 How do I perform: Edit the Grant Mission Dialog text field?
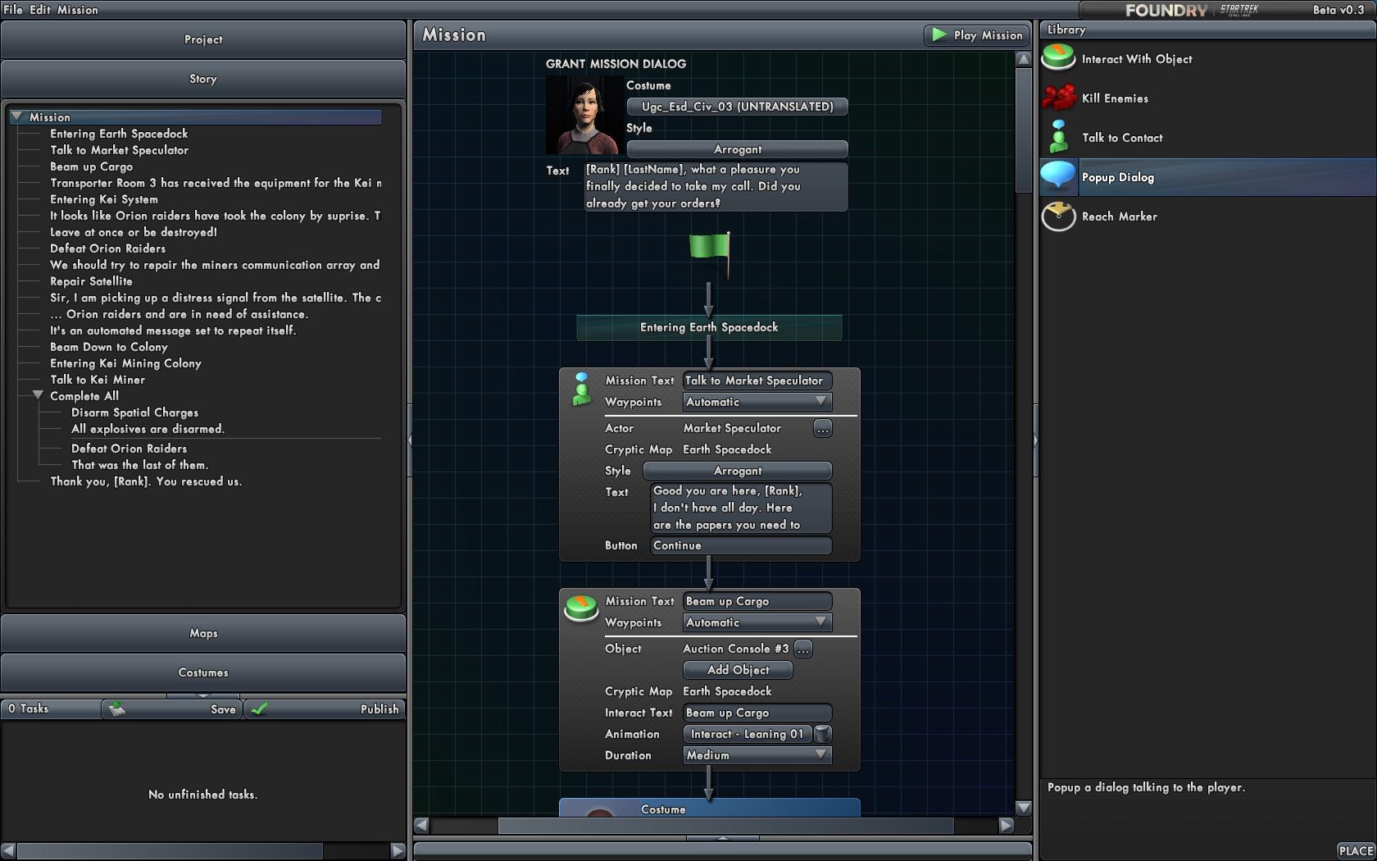(x=716, y=186)
